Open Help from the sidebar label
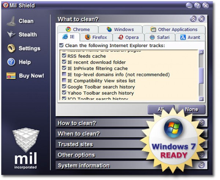Viewport: 220px width, 180px height. [x=25, y=62]
